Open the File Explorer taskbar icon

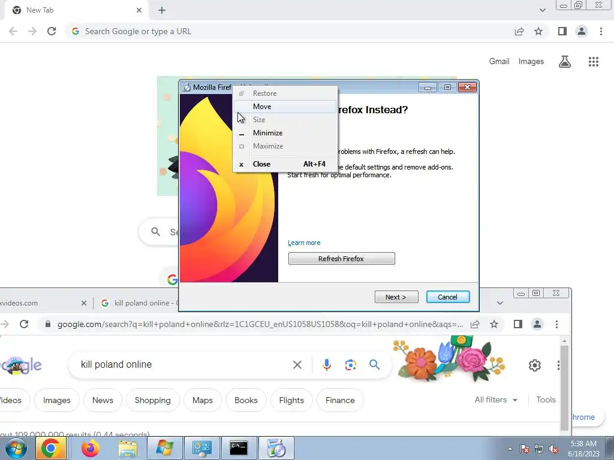[x=128, y=448]
